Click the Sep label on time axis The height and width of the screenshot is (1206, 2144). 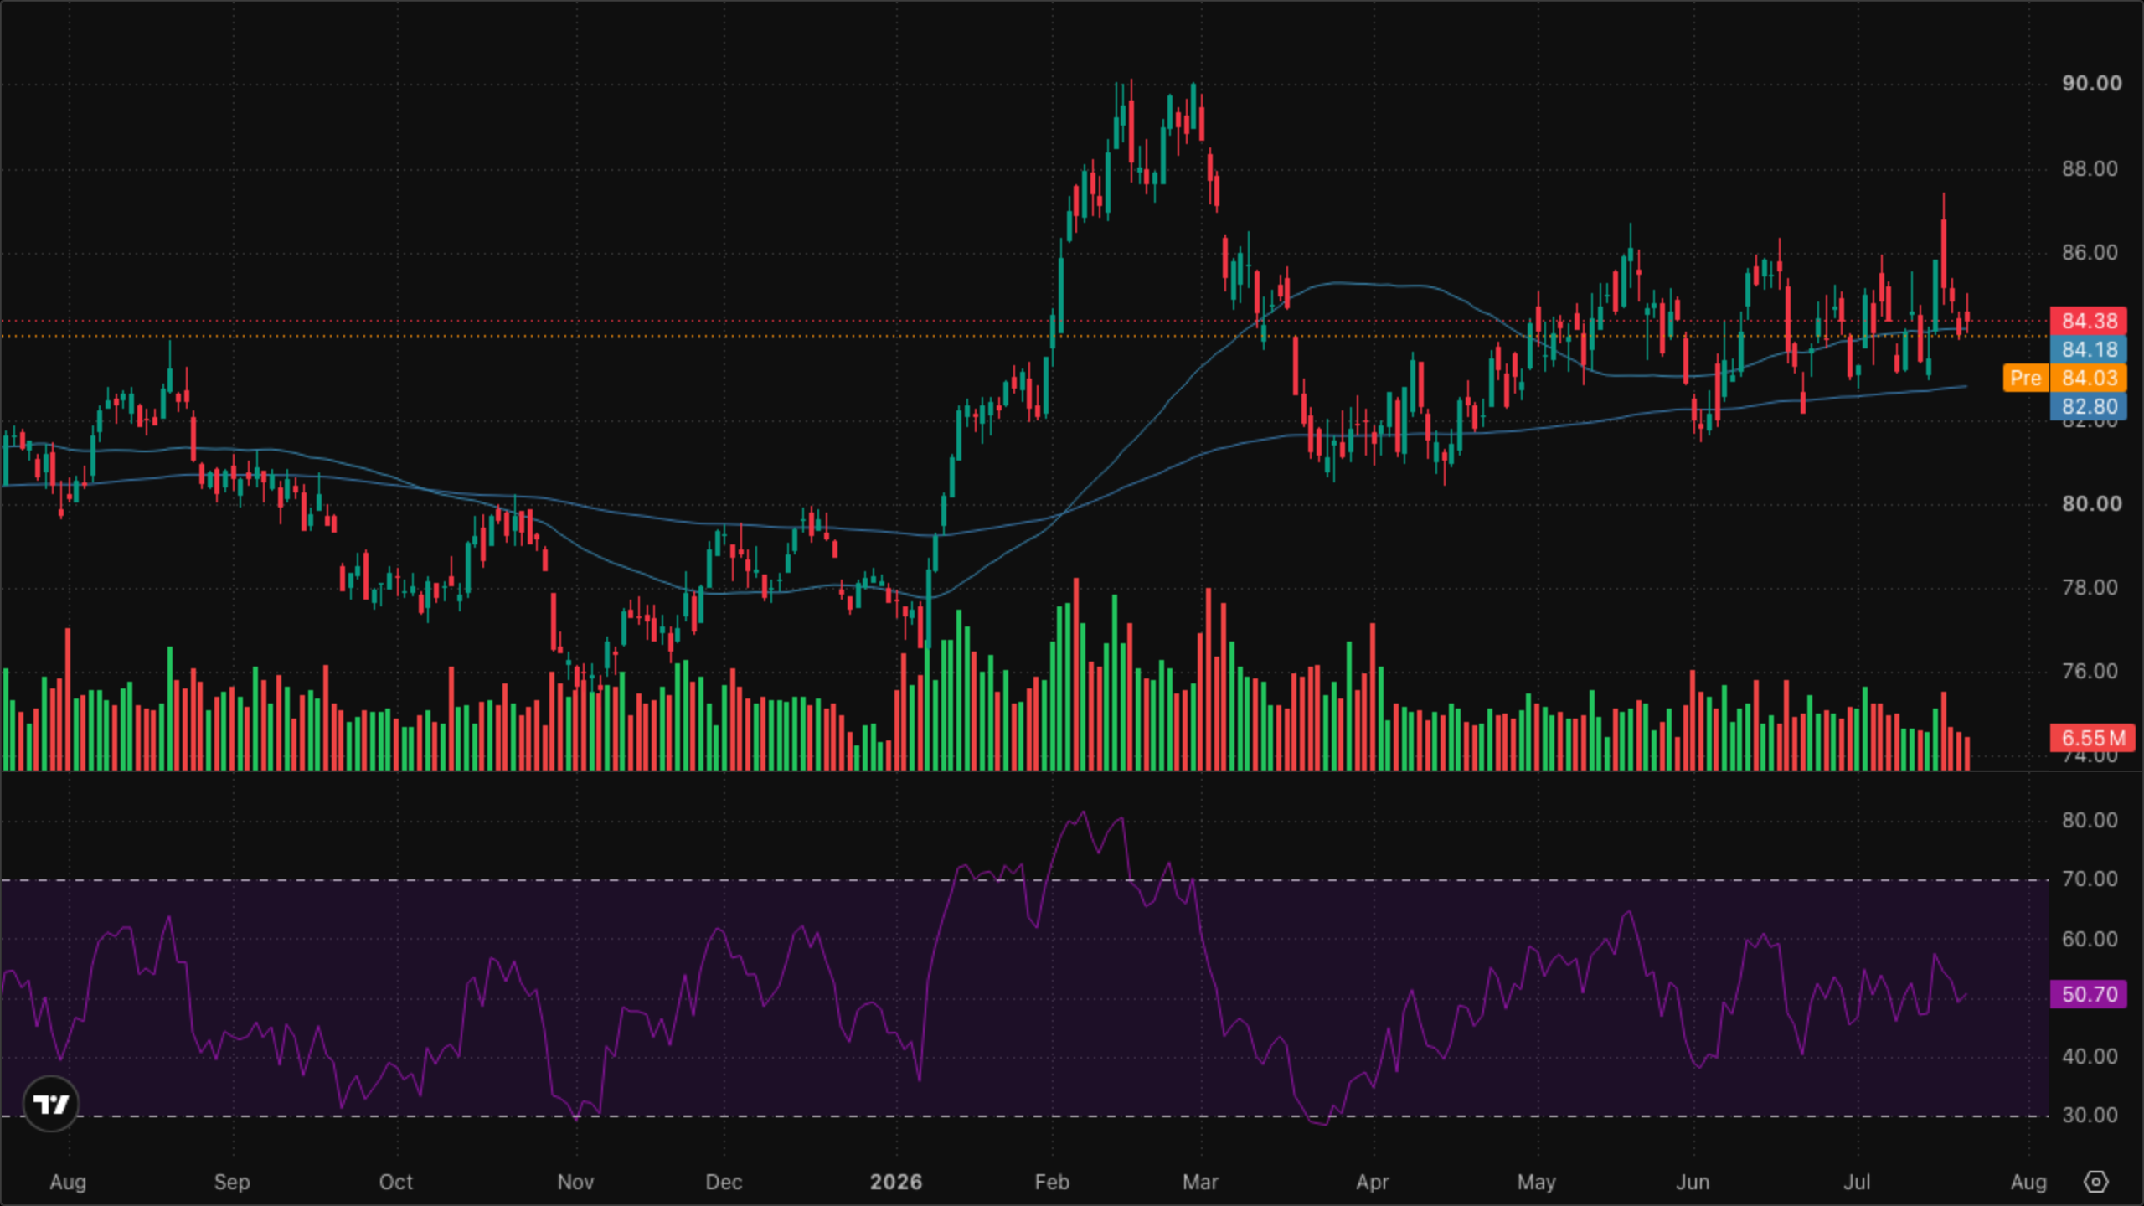232,1182
